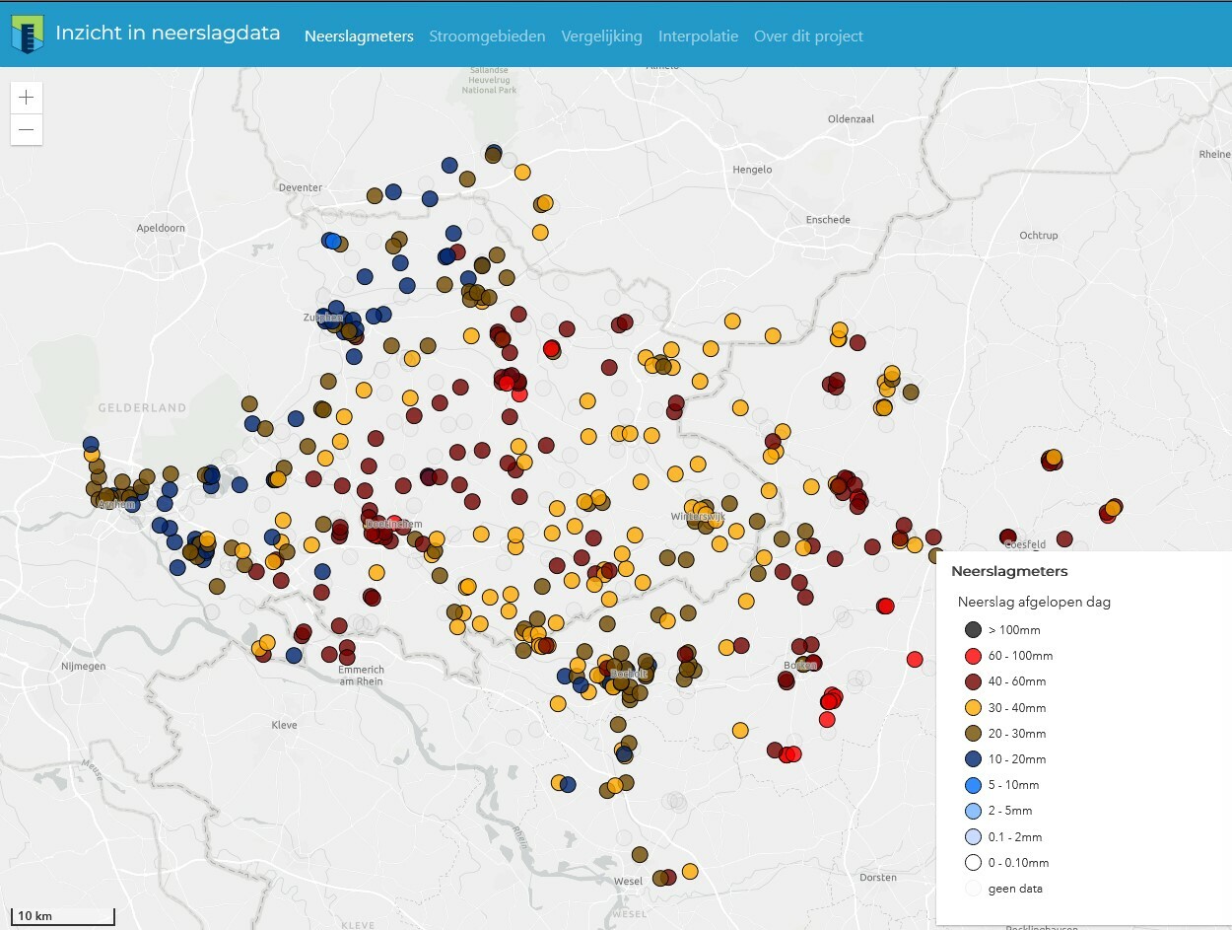Go to the Interpolatie tab
The image size is (1232, 930).
[x=698, y=36]
